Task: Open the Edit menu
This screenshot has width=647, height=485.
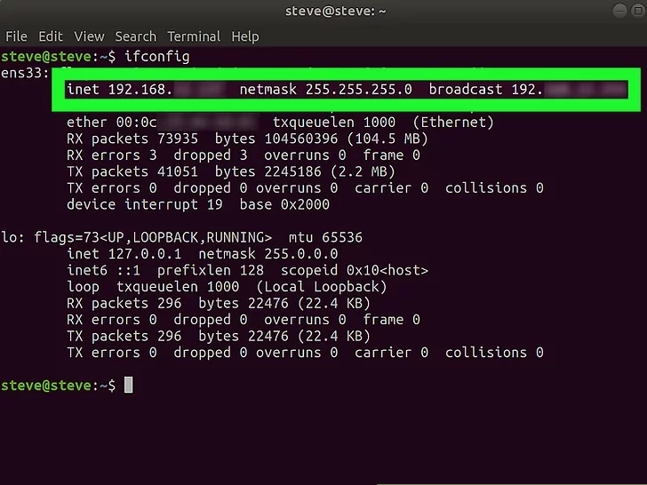Action: [51, 36]
